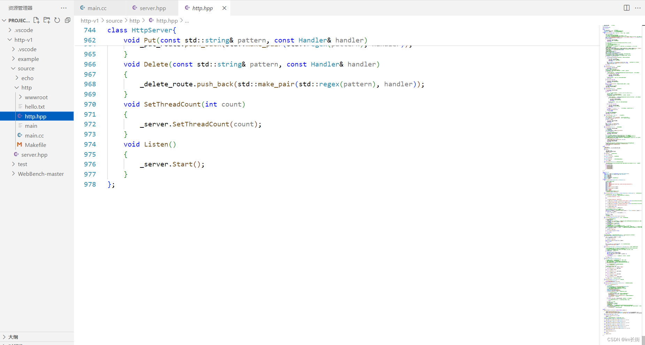Place cursor on Delete function name
Screen dimensions: 645x345
[x=156, y=64]
